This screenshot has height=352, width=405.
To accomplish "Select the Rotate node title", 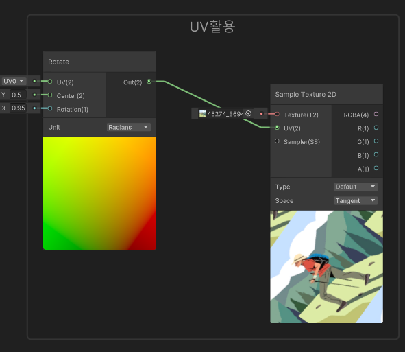I will 59,62.
